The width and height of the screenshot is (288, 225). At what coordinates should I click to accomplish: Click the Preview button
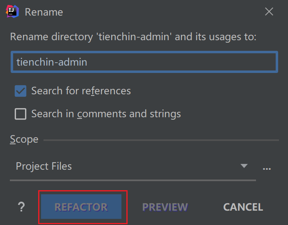[x=165, y=207]
